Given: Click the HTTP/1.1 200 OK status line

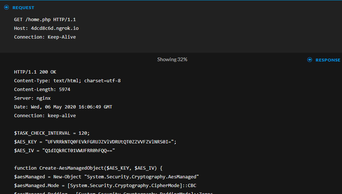Looking at the screenshot, I should point(35,72).
